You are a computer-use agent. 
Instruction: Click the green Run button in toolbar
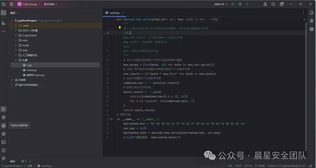[x=233, y=4]
